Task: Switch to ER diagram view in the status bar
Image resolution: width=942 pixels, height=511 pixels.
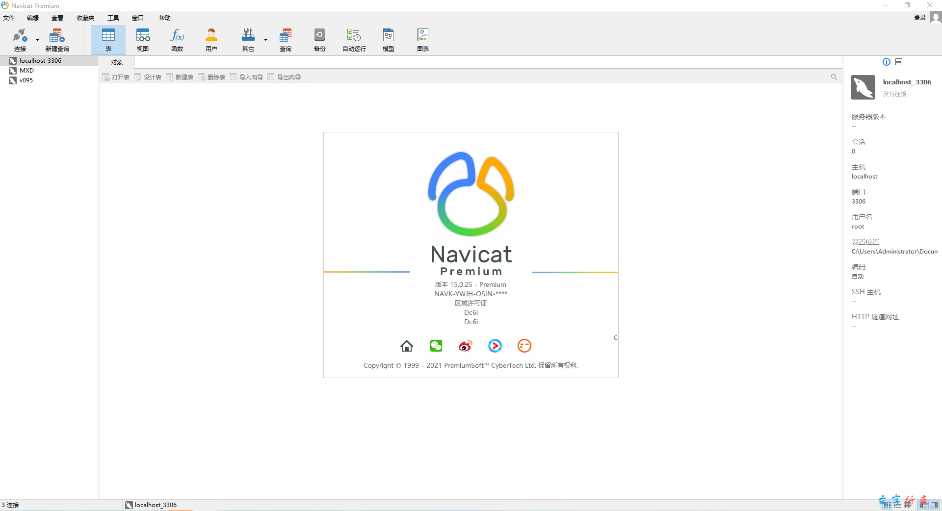Action: tap(908, 505)
